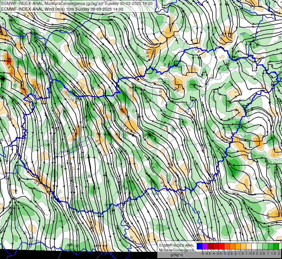
Task: Click the Wind 10m title line
Action: pos(62,9)
